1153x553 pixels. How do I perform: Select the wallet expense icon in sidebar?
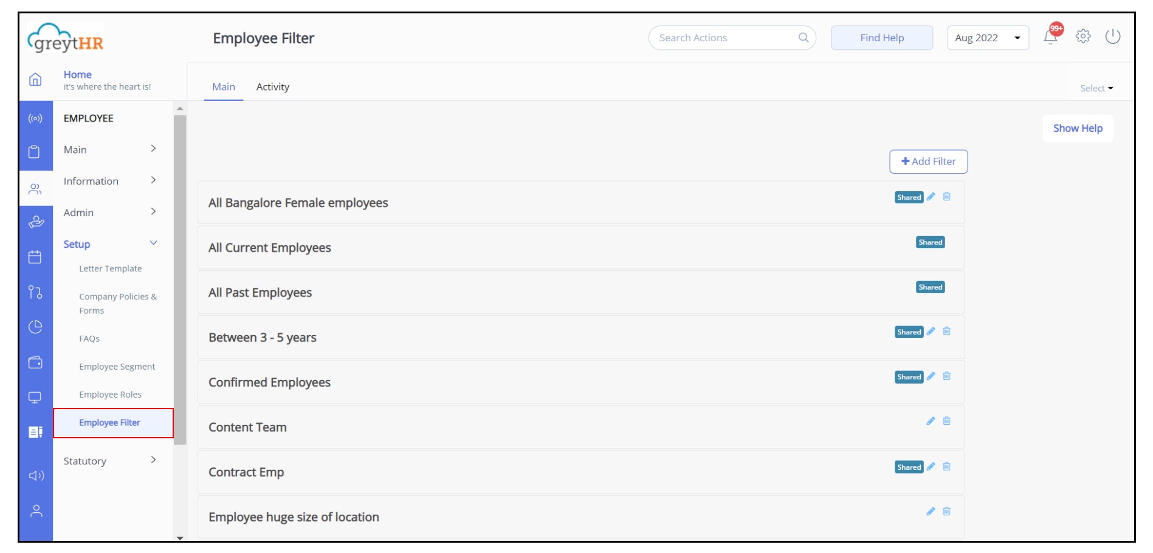click(x=36, y=362)
